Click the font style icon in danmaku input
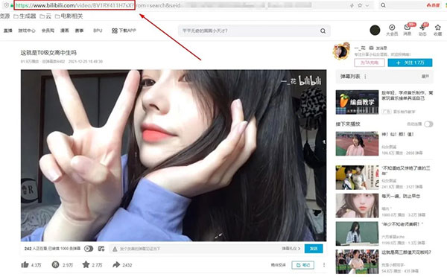Screen dimensions: 447x277 pyautogui.click(x=115, y=249)
